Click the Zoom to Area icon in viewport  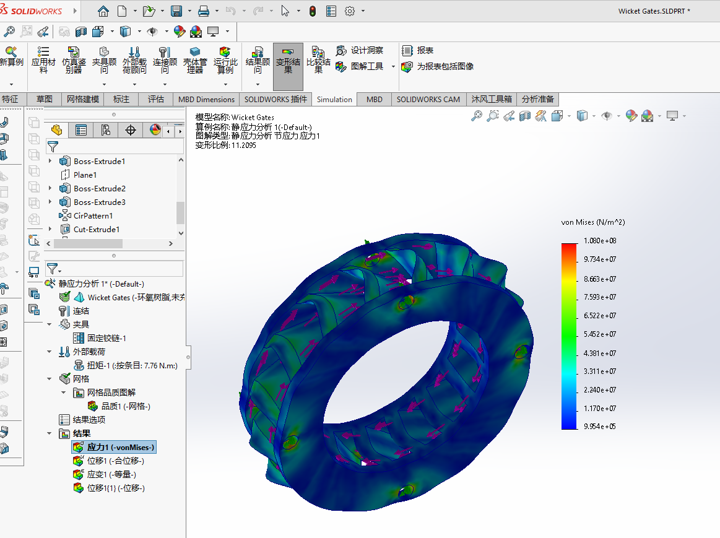pyautogui.click(x=493, y=116)
